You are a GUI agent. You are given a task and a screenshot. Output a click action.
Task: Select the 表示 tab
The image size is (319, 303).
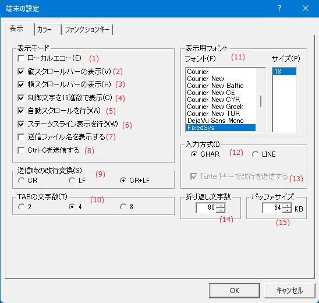coord(19,29)
